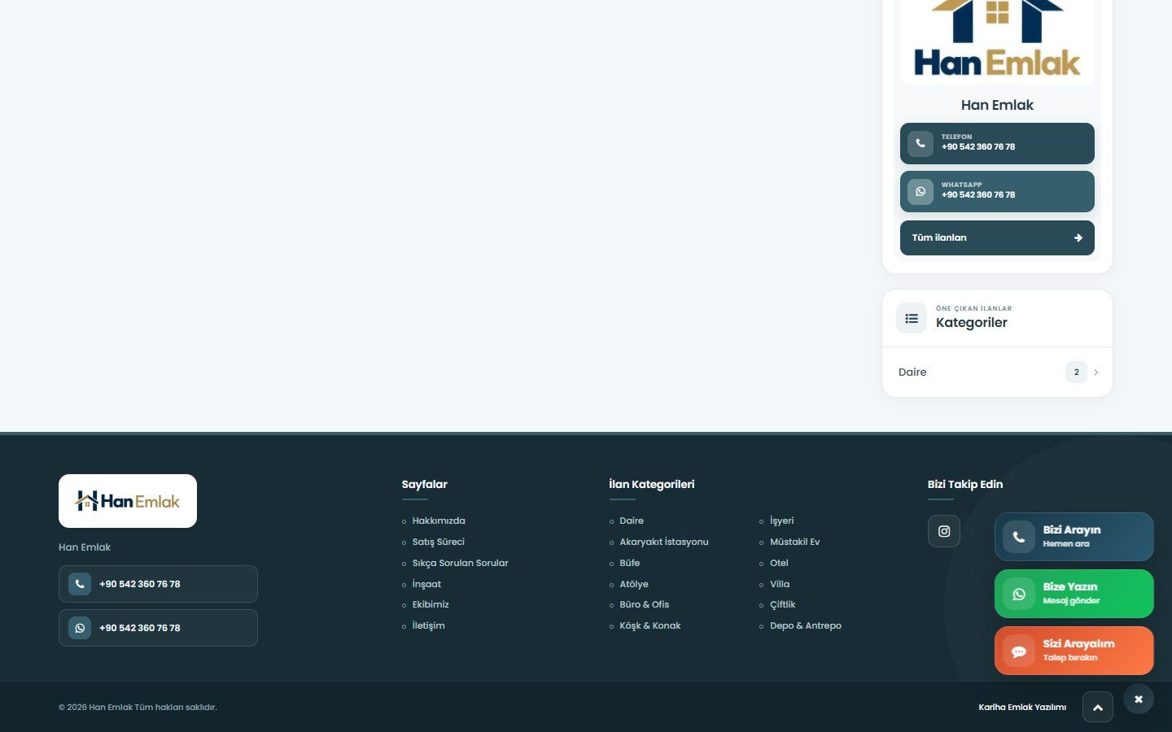This screenshot has height=732, width=1172.
Task: Select the Büfe category link
Action: coord(630,563)
